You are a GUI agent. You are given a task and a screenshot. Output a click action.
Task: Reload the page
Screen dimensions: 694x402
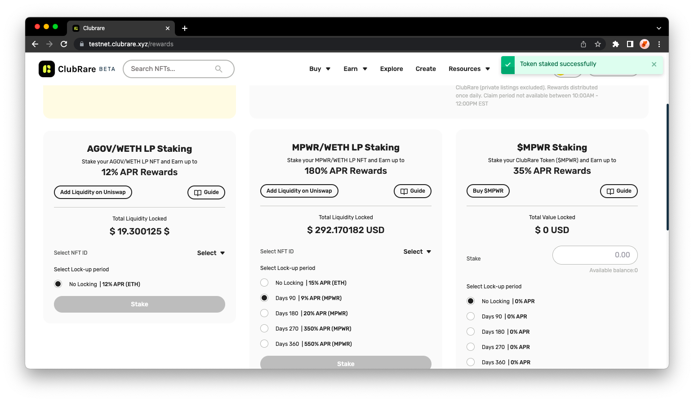tap(64, 44)
